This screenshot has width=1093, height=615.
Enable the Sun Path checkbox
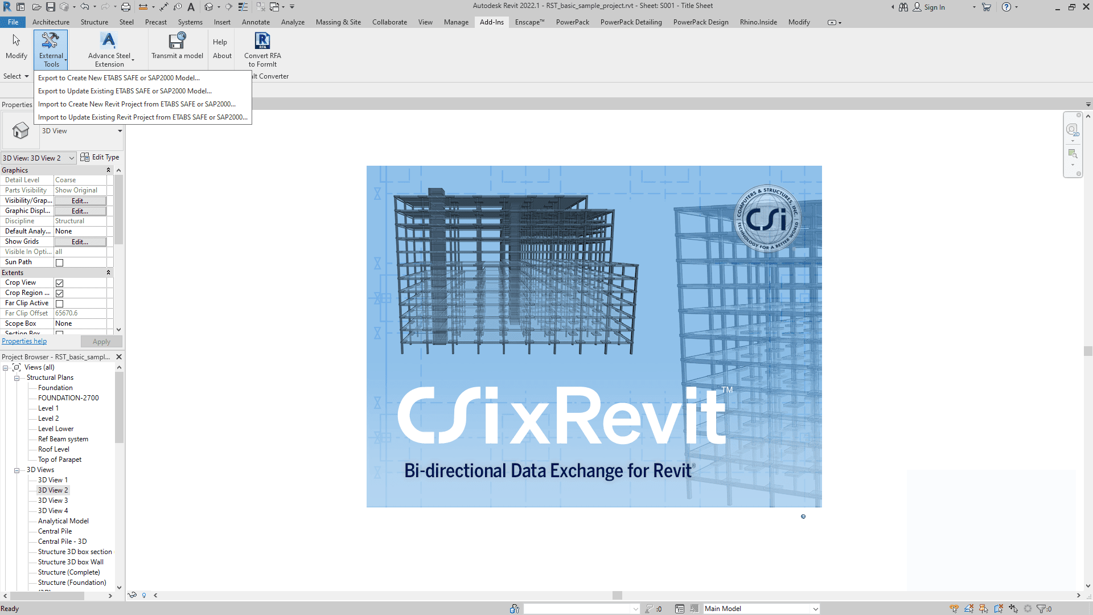(x=59, y=263)
